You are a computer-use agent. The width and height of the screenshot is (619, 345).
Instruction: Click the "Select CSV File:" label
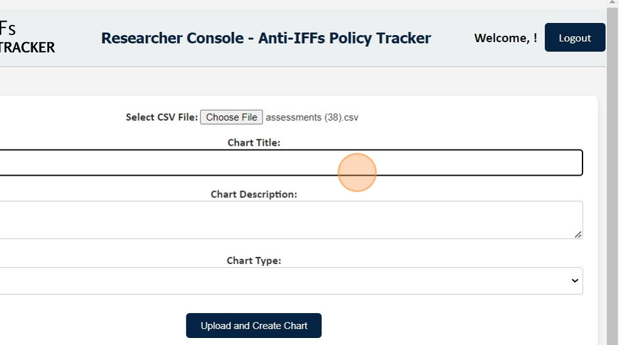tap(161, 118)
